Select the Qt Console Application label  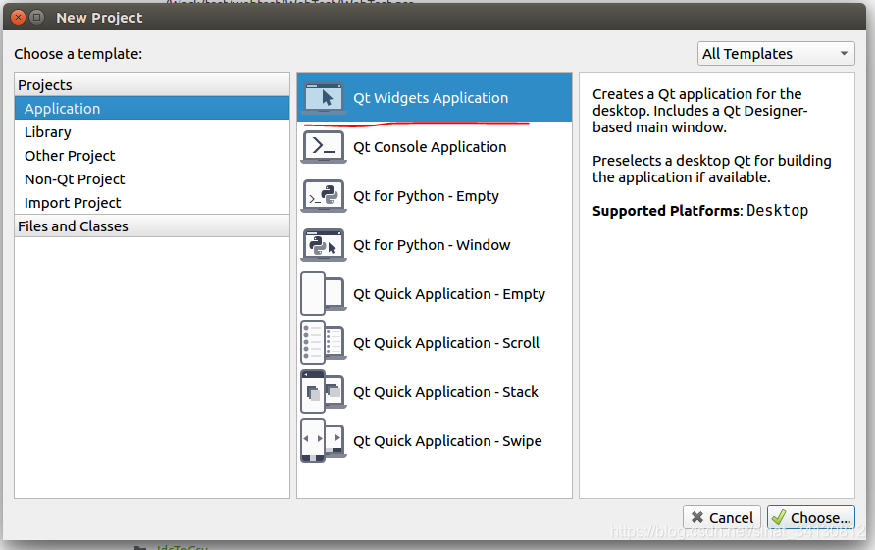[x=430, y=147]
